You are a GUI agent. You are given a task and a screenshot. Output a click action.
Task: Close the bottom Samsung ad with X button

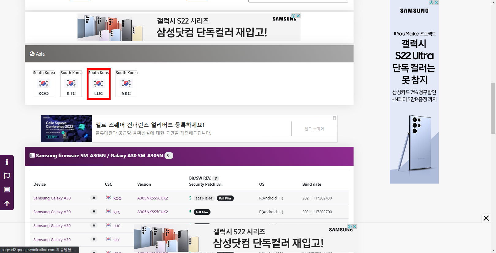[486, 218]
